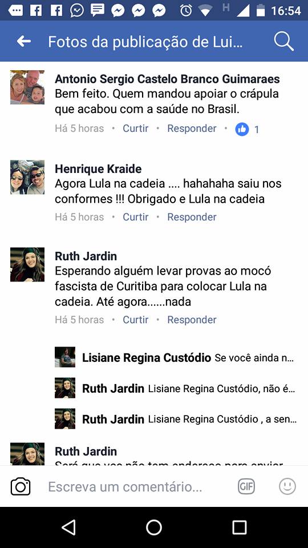Open the GIF picker

(x=246, y=486)
